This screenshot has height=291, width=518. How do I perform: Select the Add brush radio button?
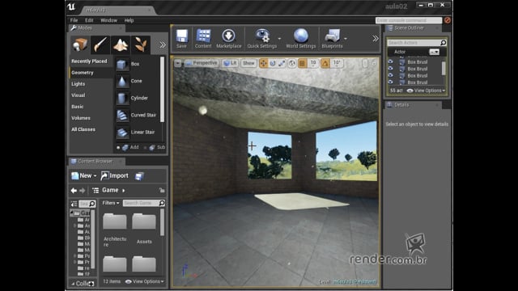click(118, 147)
